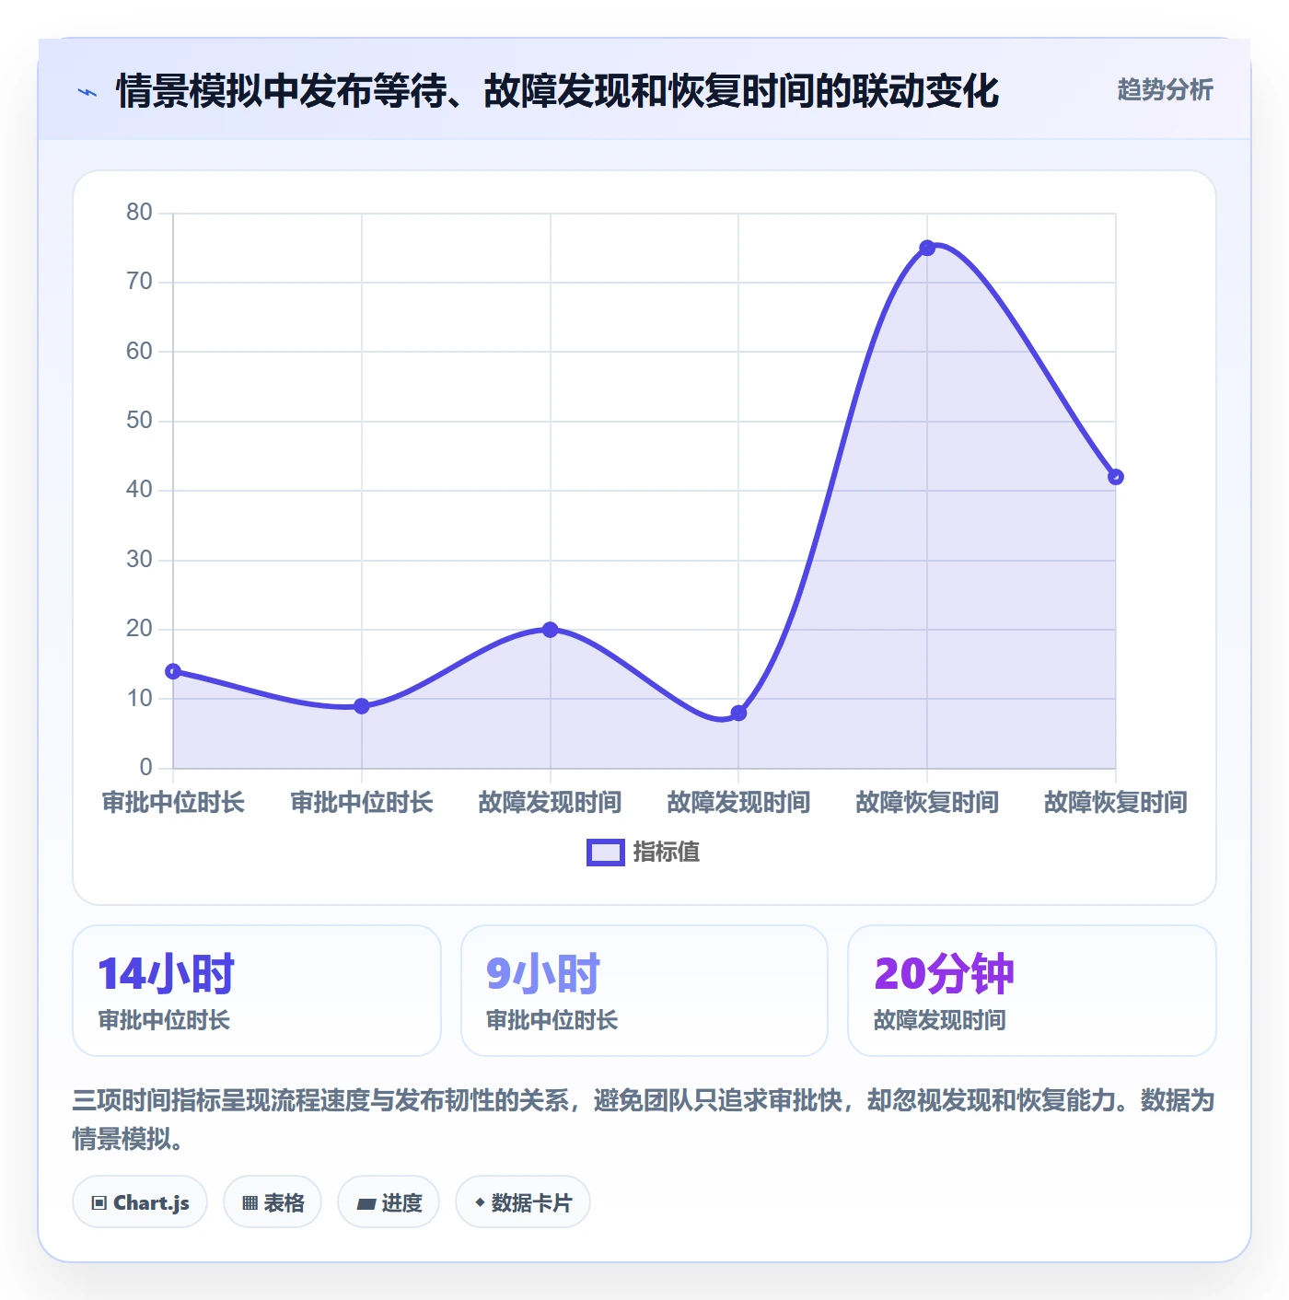1289x1300 pixels.
Task: Click the 进度 tag chip
Action: 389,1202
